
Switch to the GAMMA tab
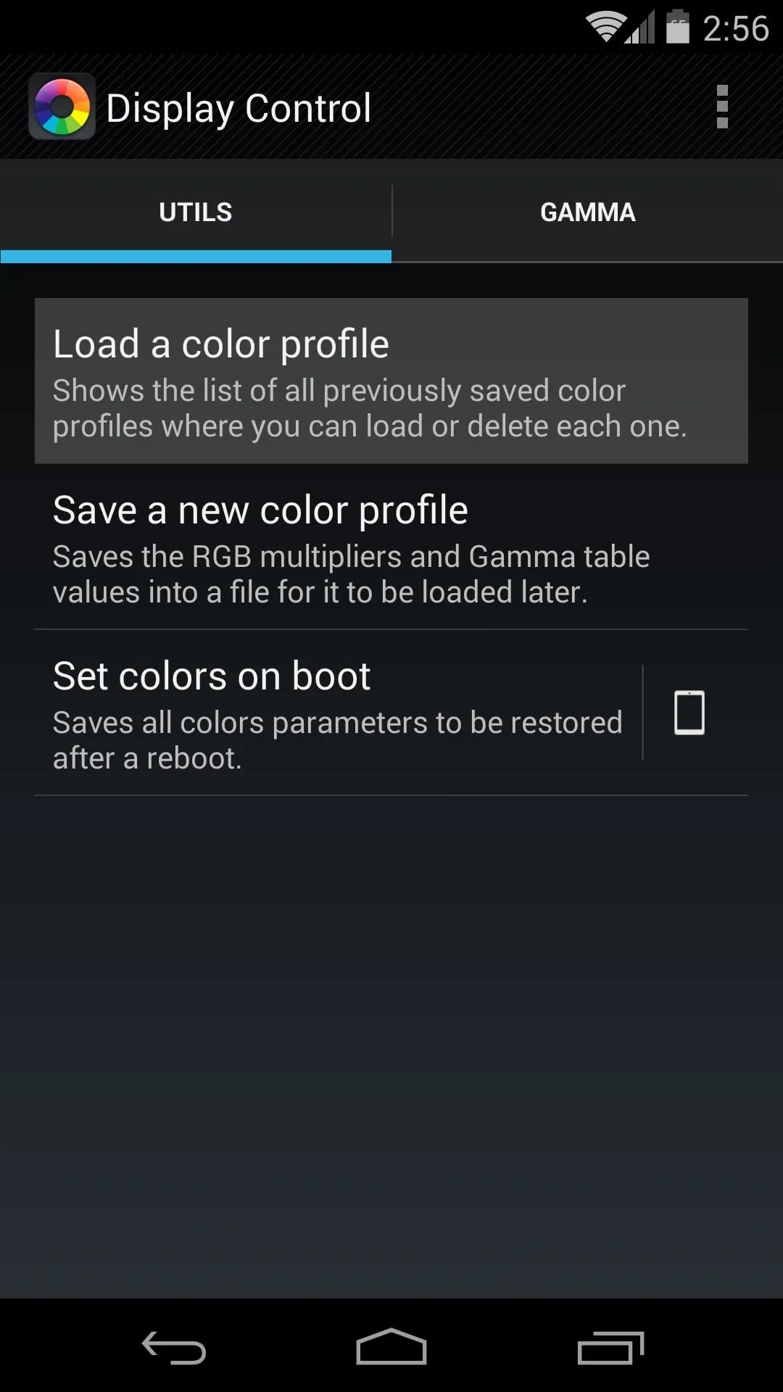(x=588, y=212)
